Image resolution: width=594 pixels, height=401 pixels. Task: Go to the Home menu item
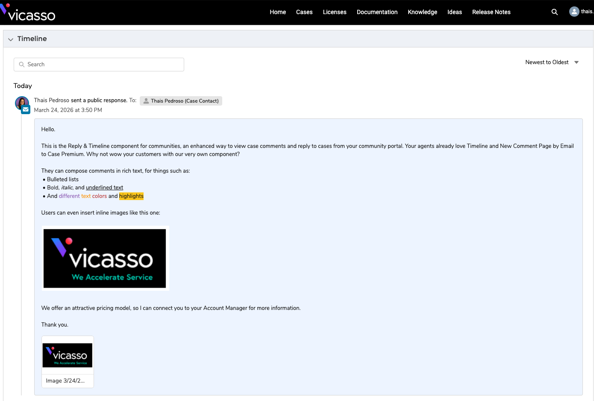(x=278, y=12)
